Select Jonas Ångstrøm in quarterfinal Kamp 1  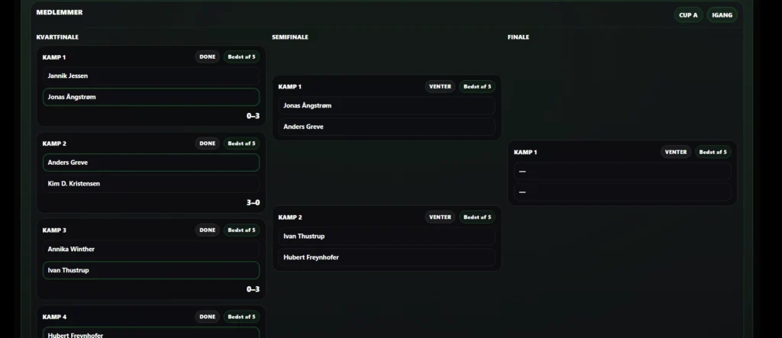pos(151,97)
